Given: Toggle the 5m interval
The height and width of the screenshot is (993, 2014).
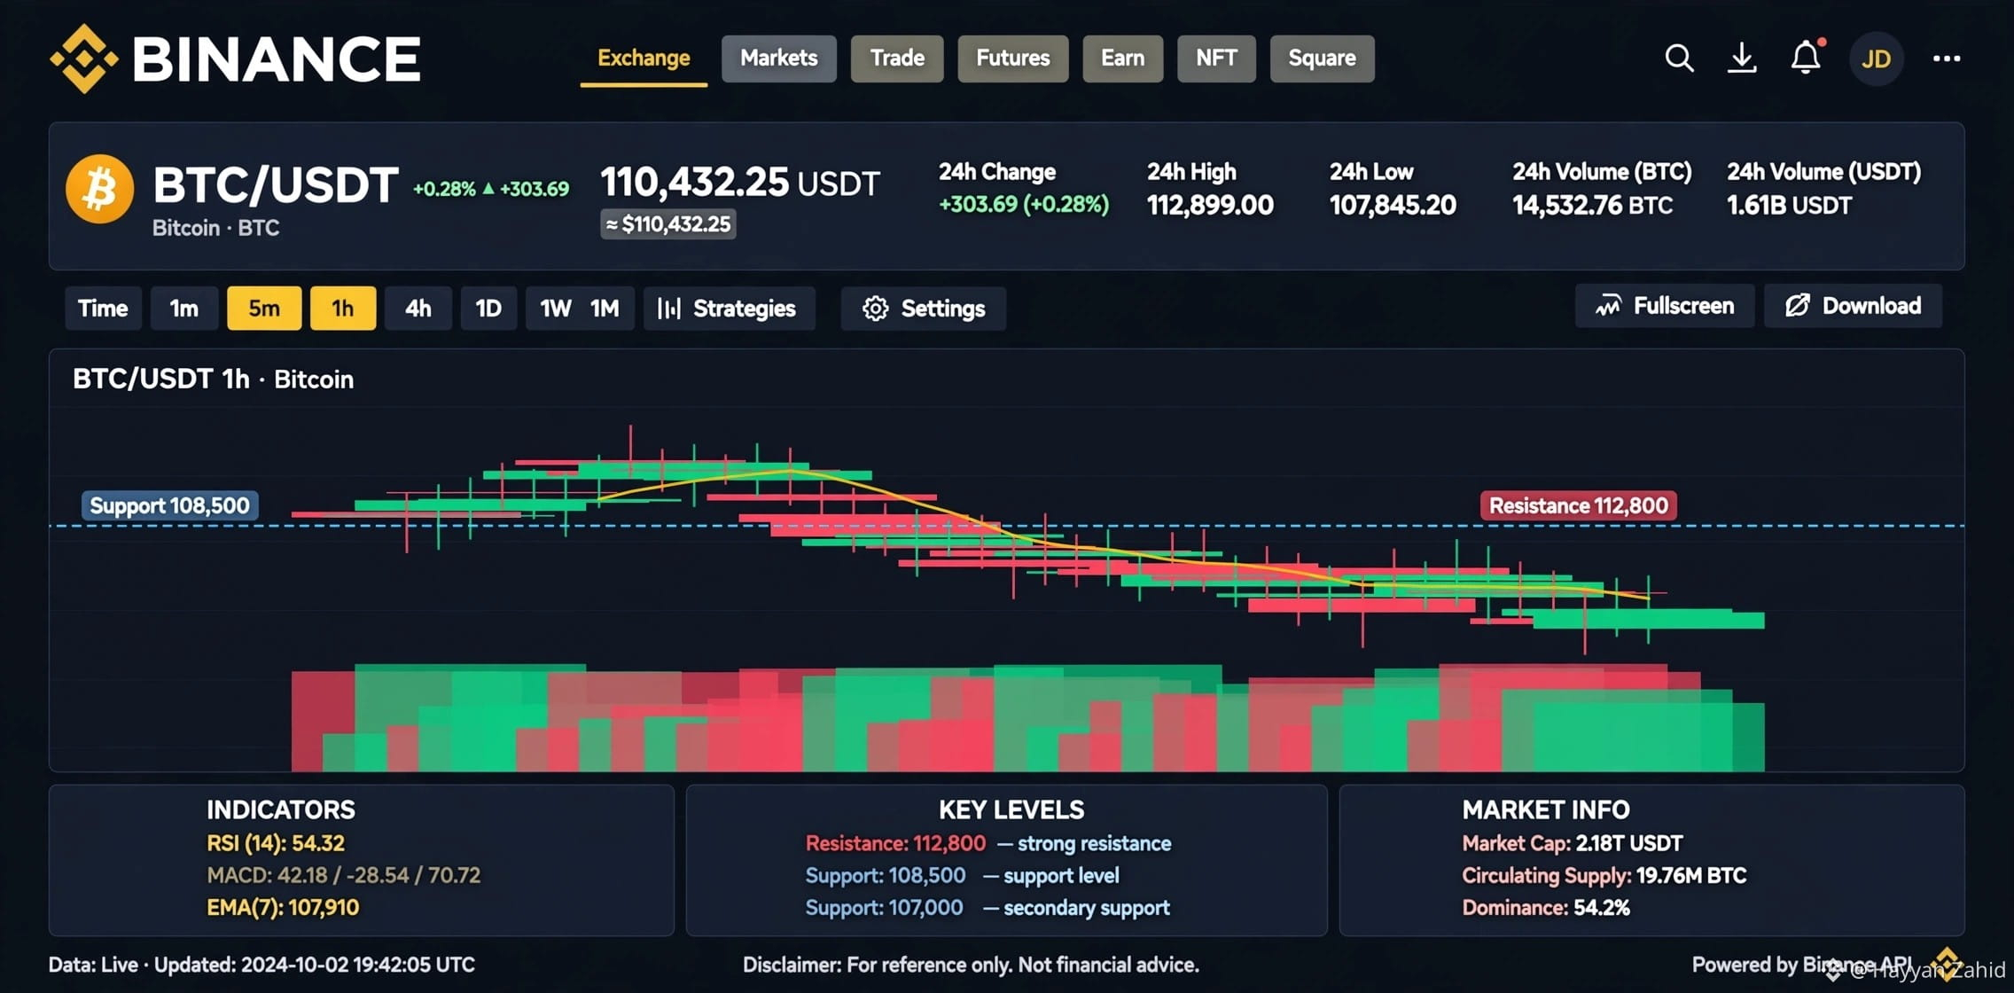Looking at the screenshot, I should coord(264,309).
